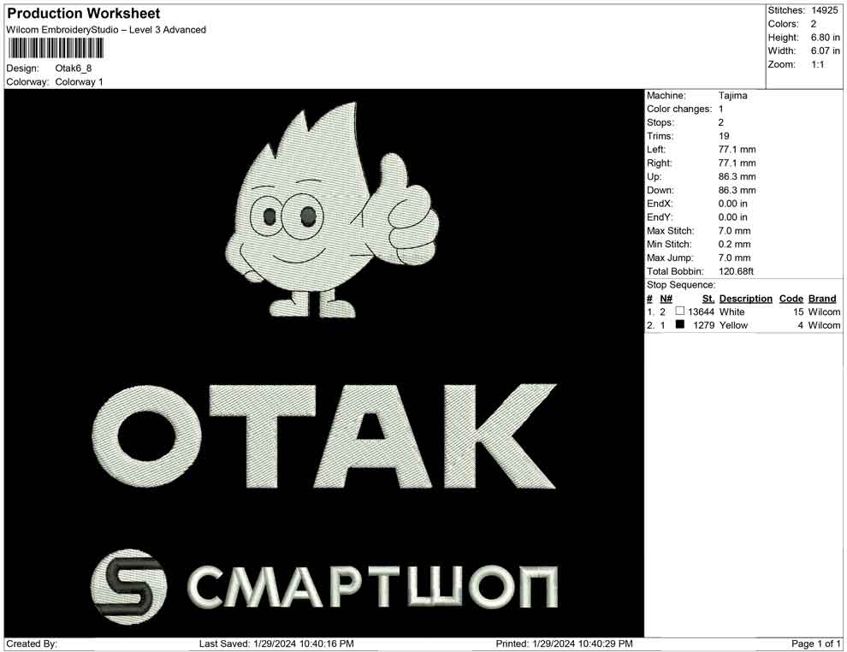Click the Colors value '2' in header

coord(814,24)
